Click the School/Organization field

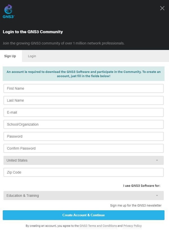pos(84,124)
